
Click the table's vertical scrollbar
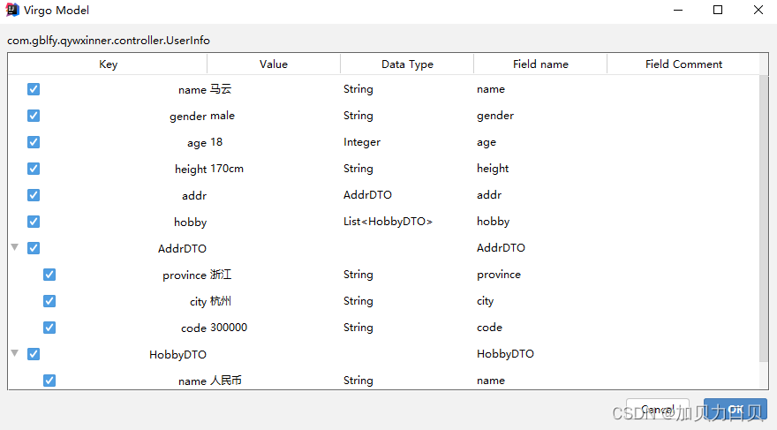click(763, 221)
